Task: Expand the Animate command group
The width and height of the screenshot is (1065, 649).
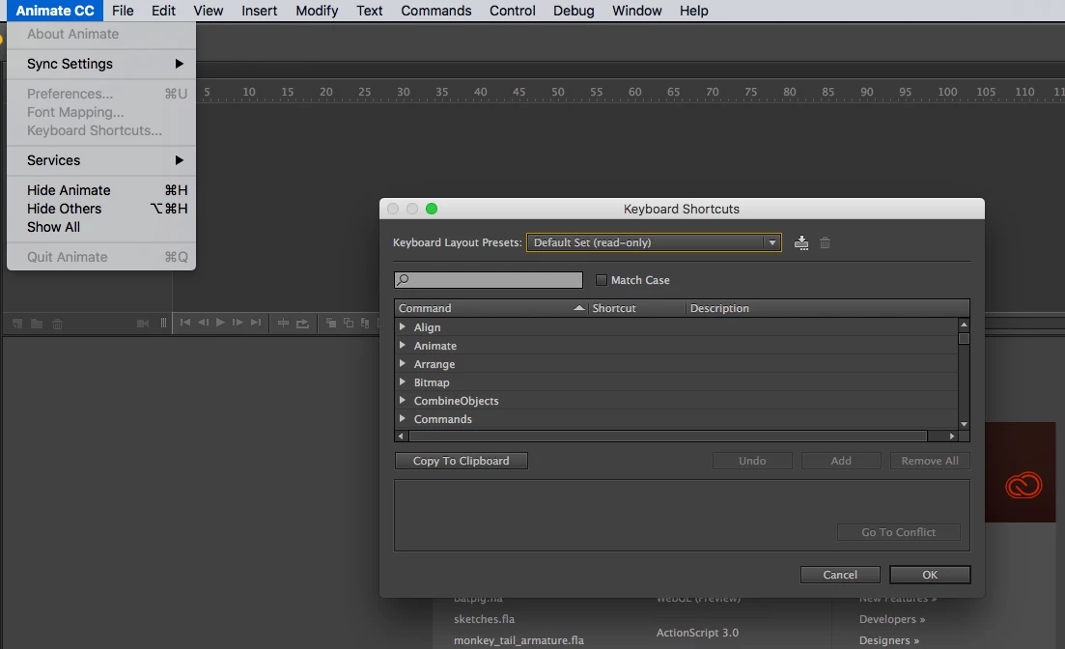Action: [402, 345]
